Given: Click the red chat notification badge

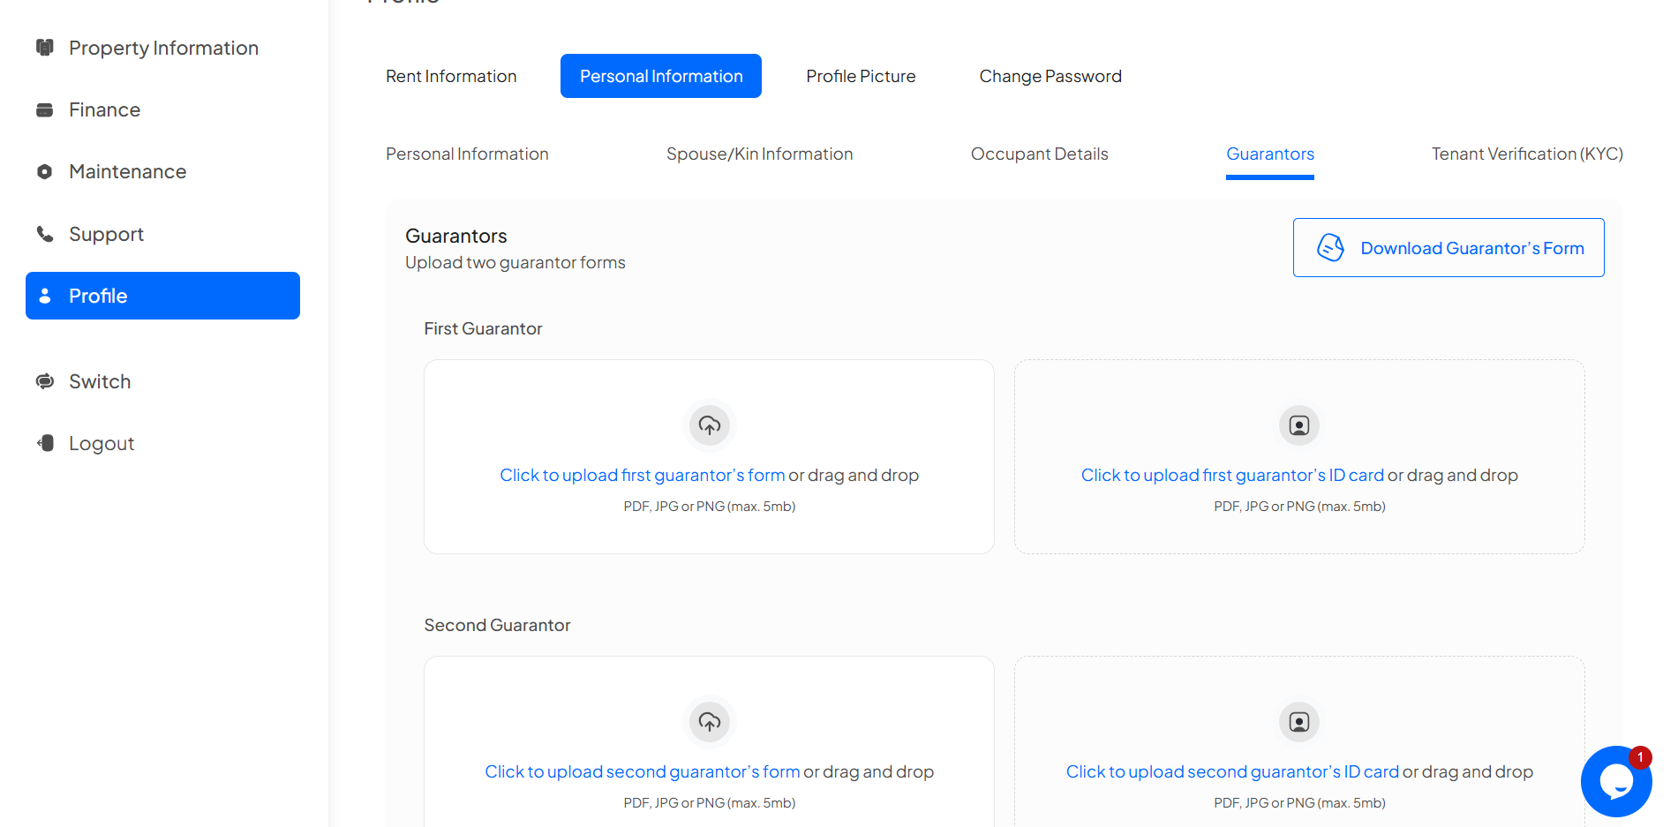Looking at the screenshot, I should click(1640, 757).
